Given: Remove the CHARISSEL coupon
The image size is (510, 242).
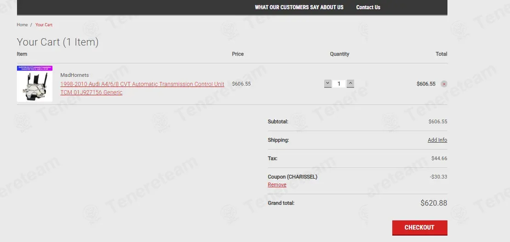Looking at the screenshot, I should click(277, 185).
